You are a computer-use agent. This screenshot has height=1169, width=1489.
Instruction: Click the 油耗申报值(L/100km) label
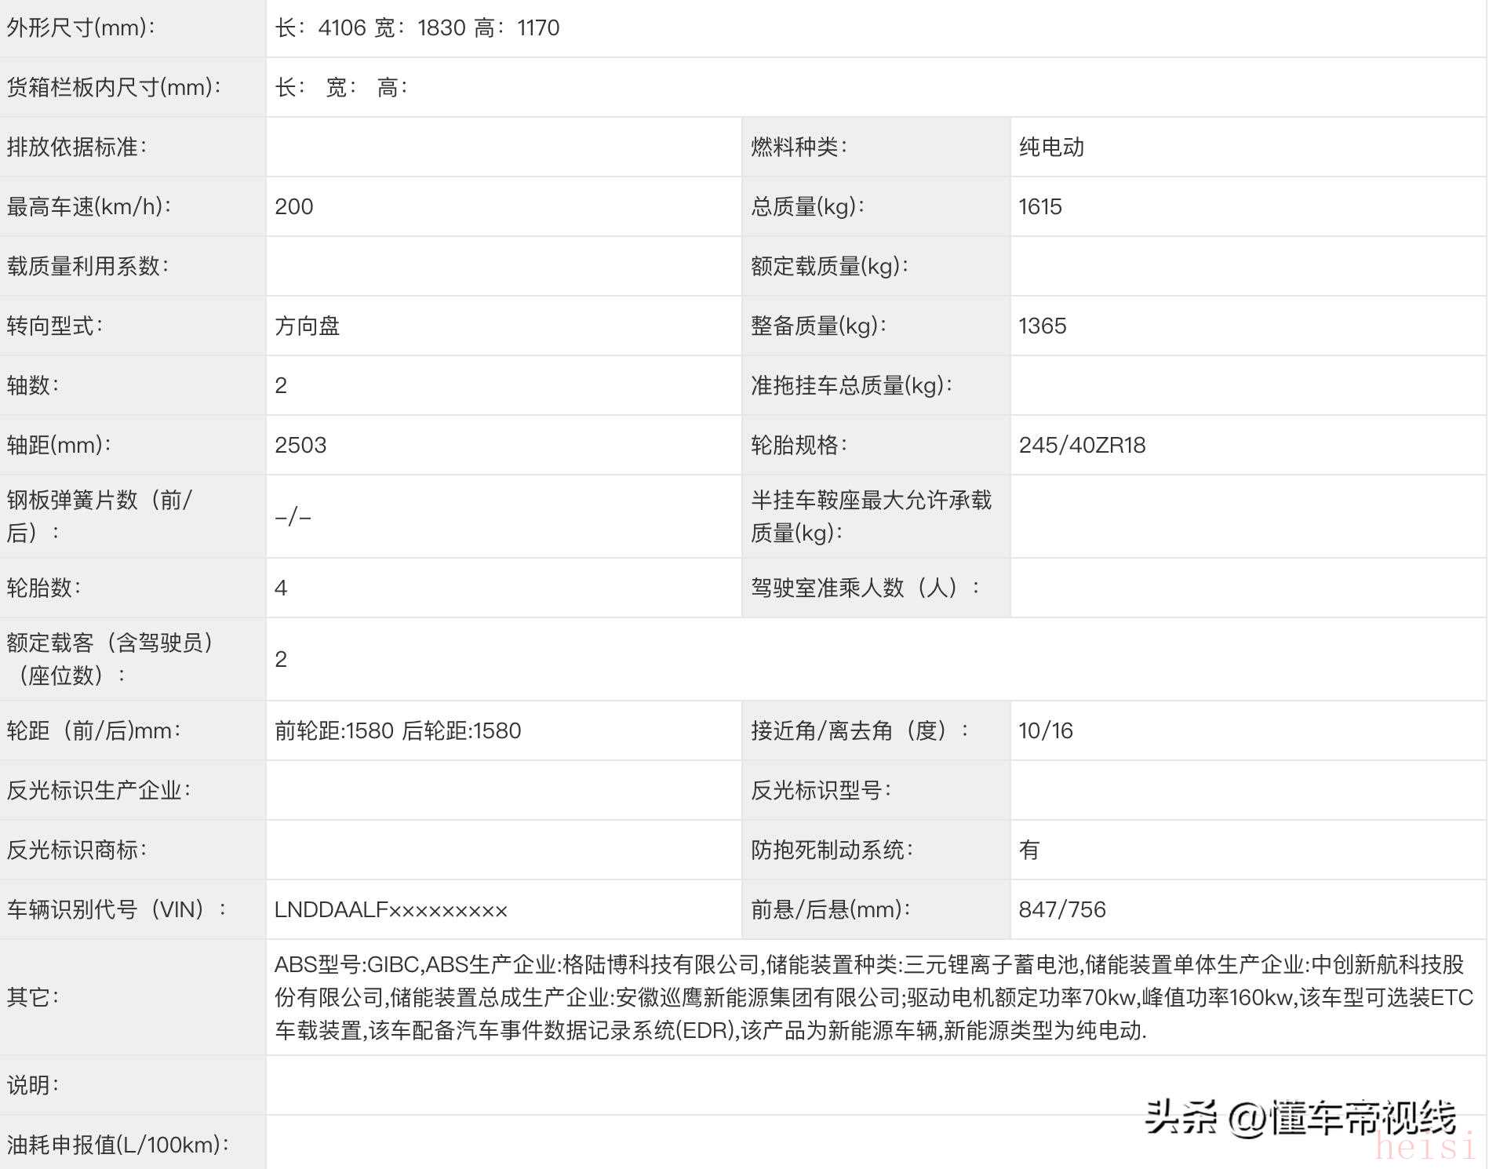click(118, 1145)
